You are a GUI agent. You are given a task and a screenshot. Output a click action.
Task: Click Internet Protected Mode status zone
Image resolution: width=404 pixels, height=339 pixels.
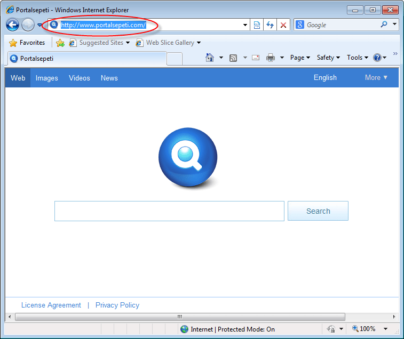(x=227, y=329)
